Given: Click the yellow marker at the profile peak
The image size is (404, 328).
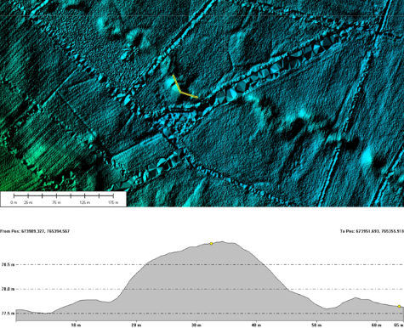Looking at the screenshot, I should coord(211,244).
